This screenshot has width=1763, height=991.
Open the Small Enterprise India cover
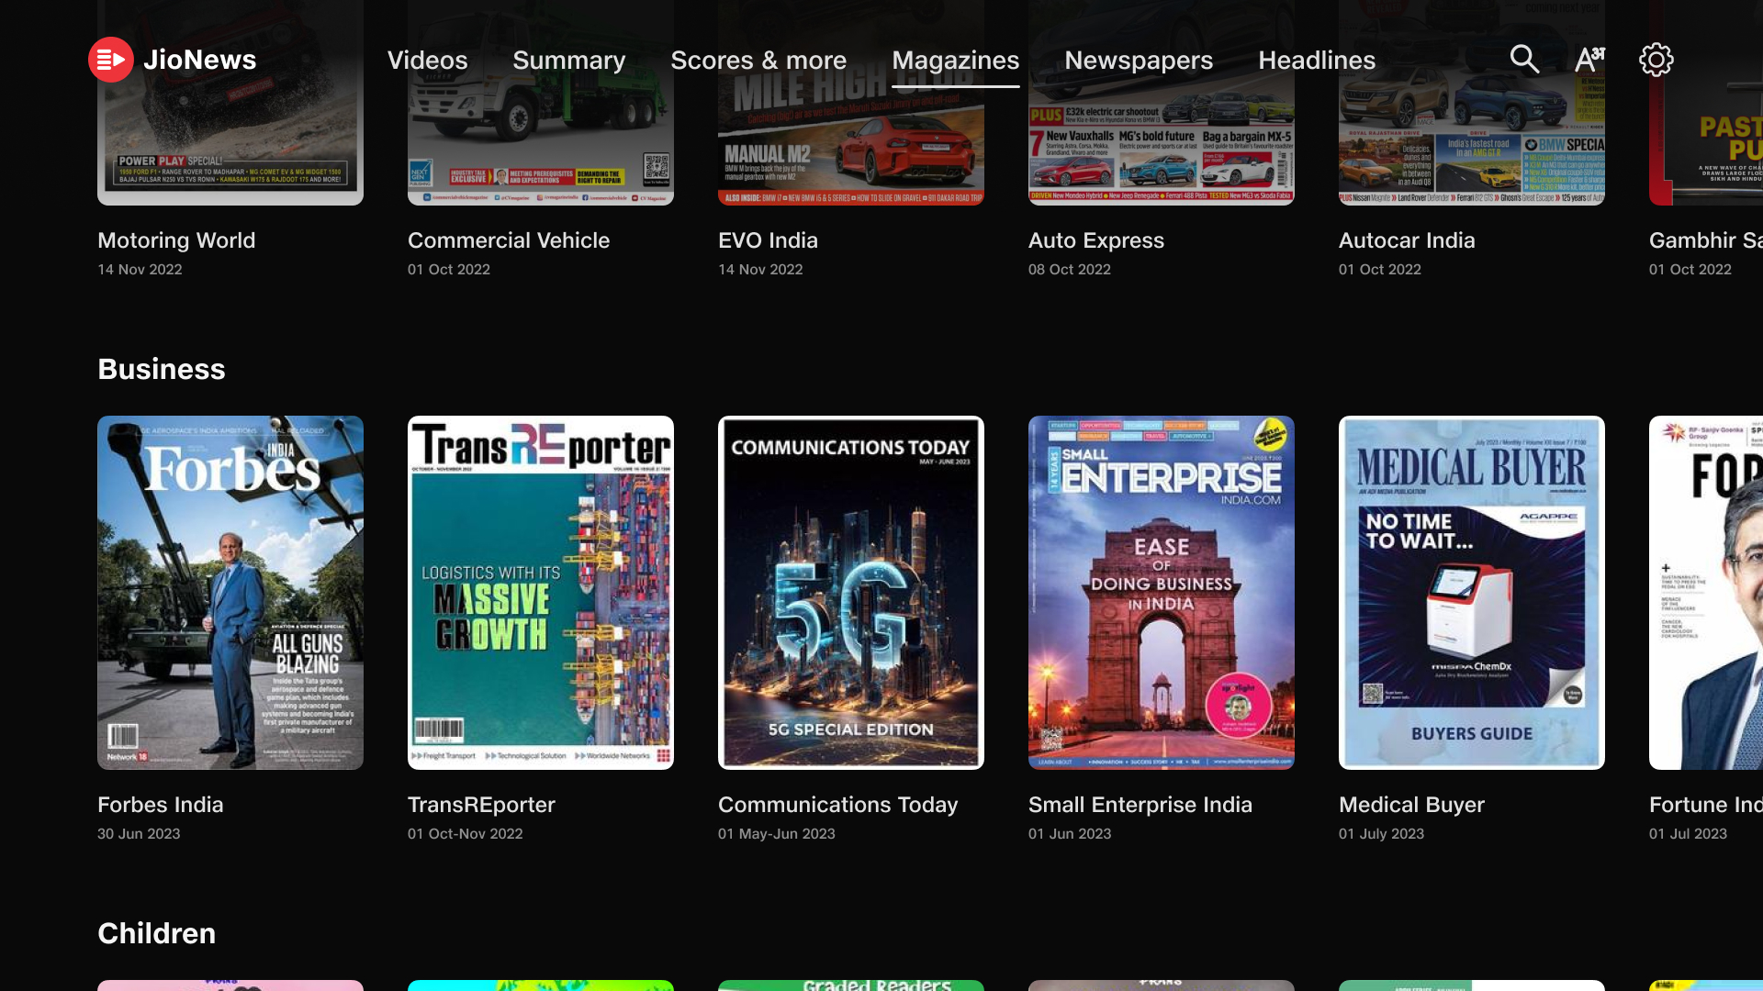pos(1162,593)
